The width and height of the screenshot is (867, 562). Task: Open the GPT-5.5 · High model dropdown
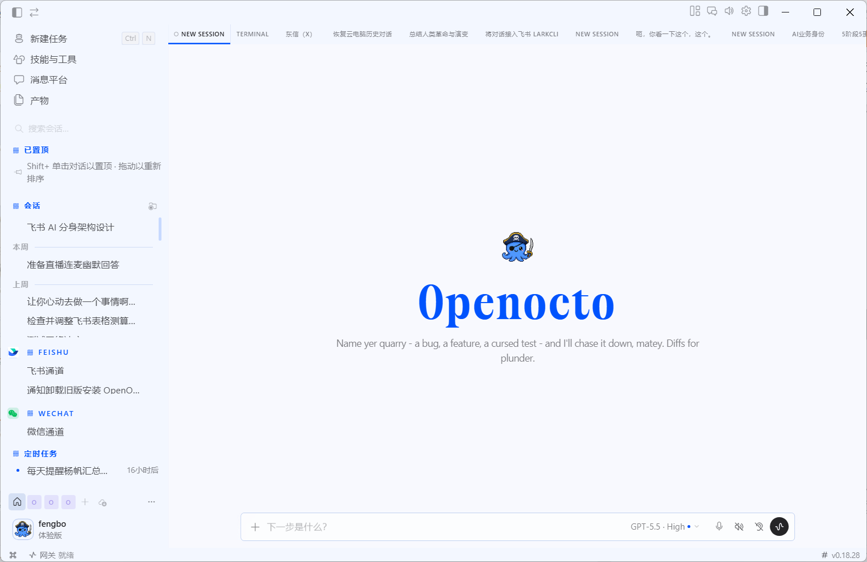(665, 527)
